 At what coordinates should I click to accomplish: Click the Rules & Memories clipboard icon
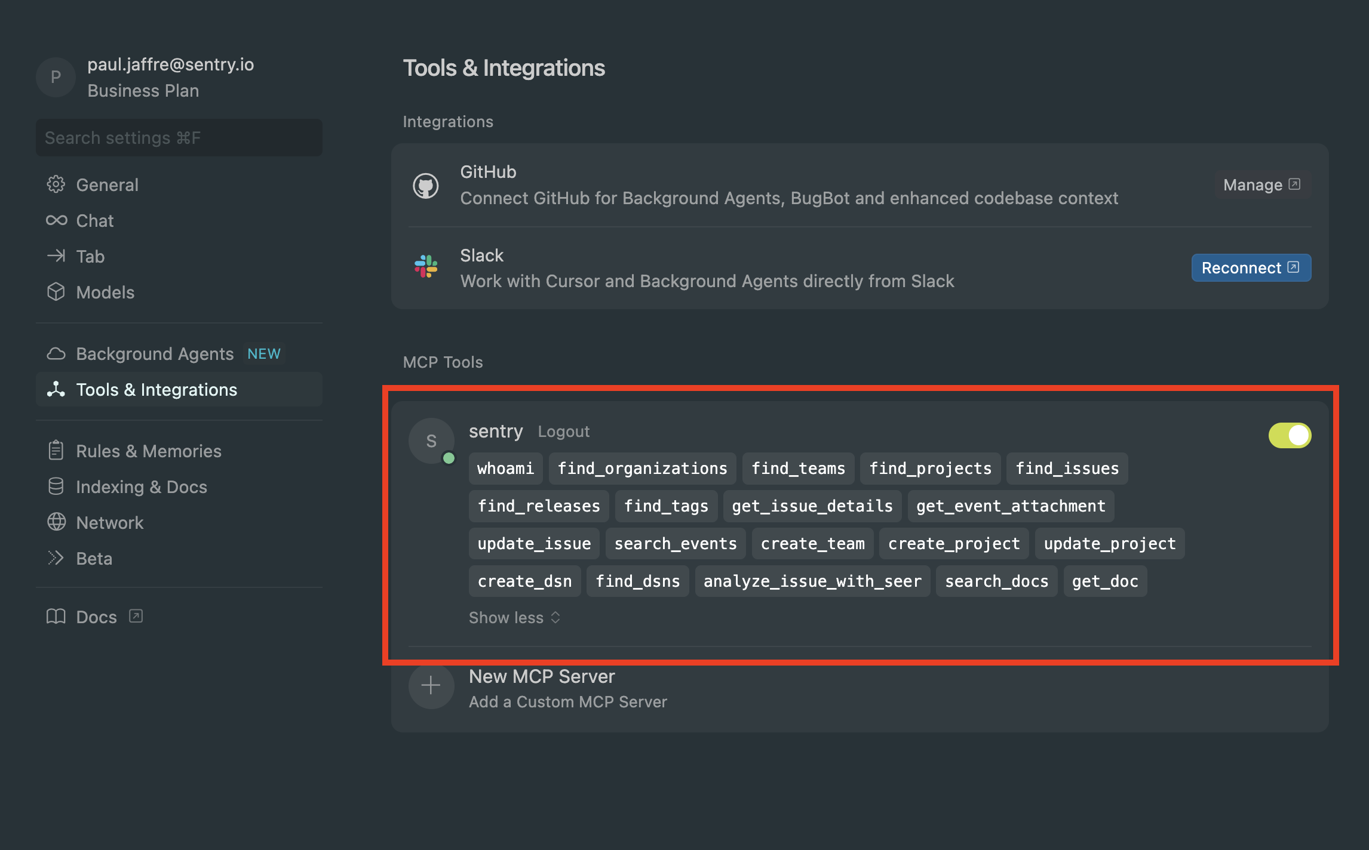[x=56, y=451]
